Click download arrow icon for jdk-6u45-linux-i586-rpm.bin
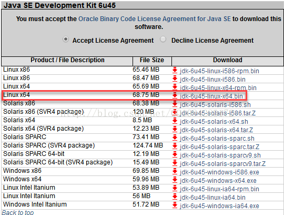 pyautogui.click(x=175, y=71)
